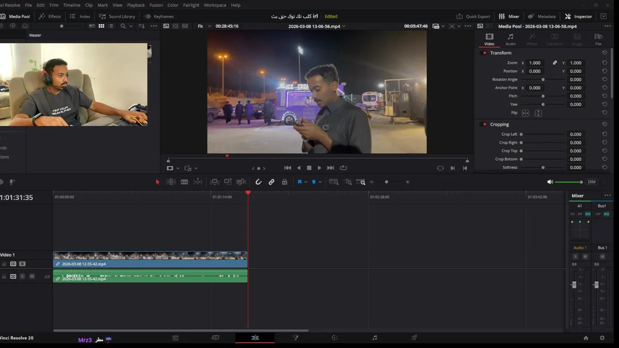Viewport: 619px width, 348px height.
Task: Click the Quick Export button
Action: [x=473, y=16]
